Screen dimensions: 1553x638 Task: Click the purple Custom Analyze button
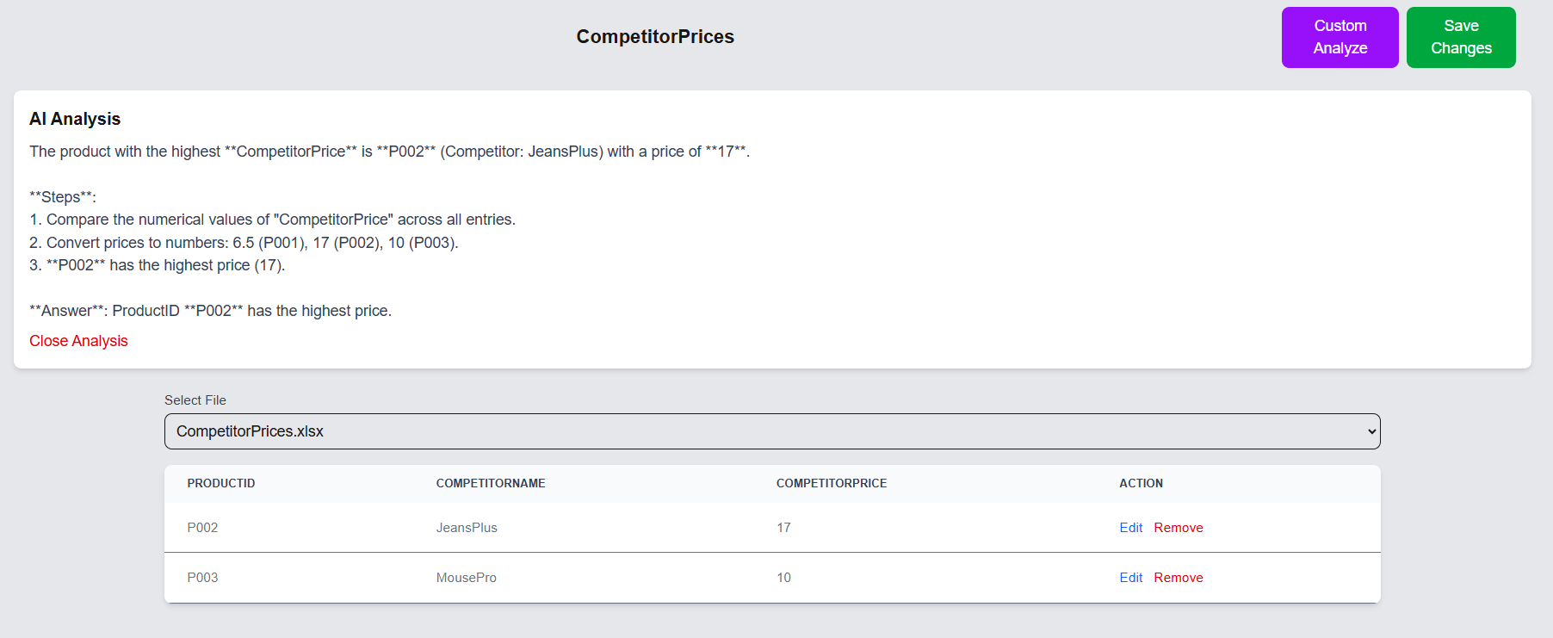pos(1340,37)
